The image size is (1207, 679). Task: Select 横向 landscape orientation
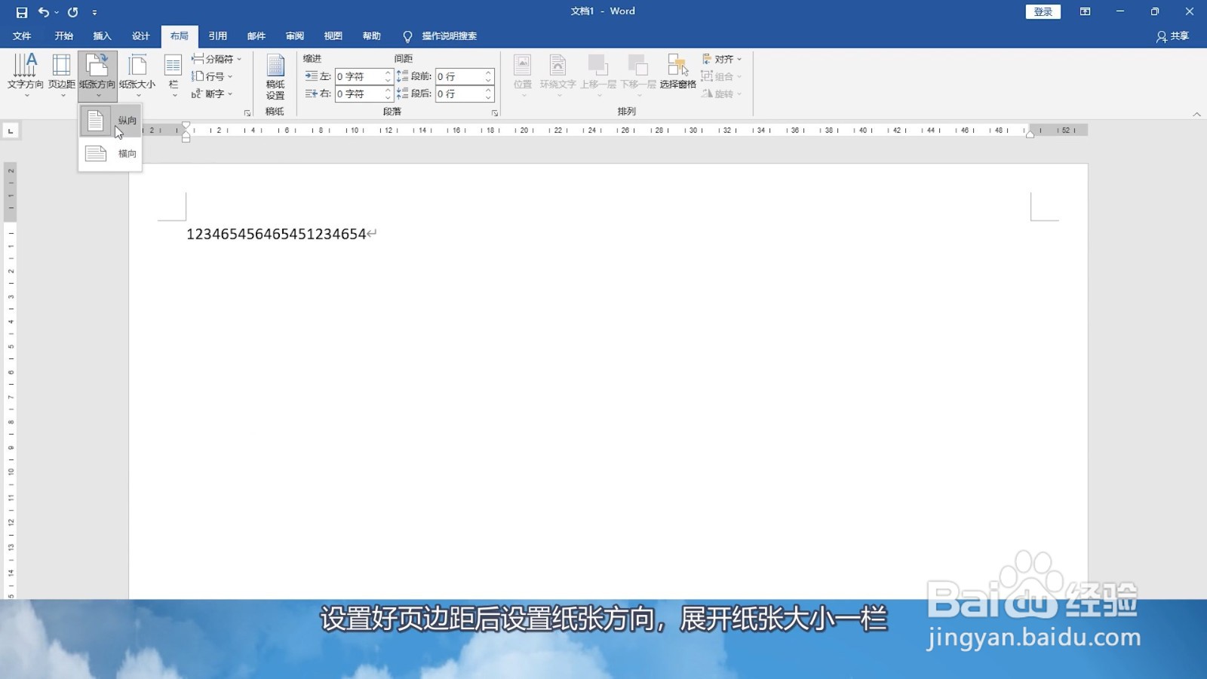coord(110,154)
